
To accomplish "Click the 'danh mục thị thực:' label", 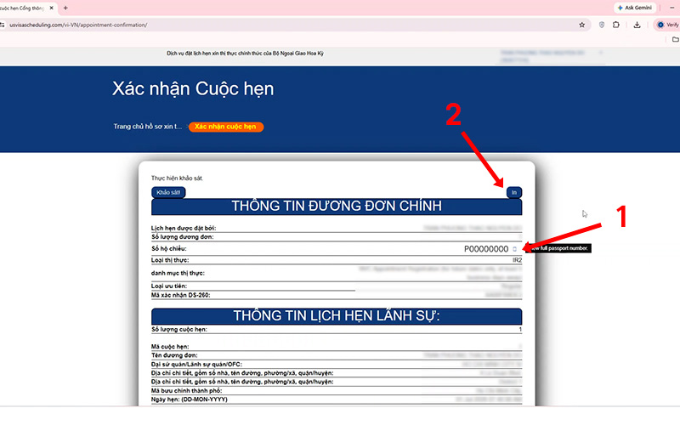I will pyautogui.click(x=178, y=273).
